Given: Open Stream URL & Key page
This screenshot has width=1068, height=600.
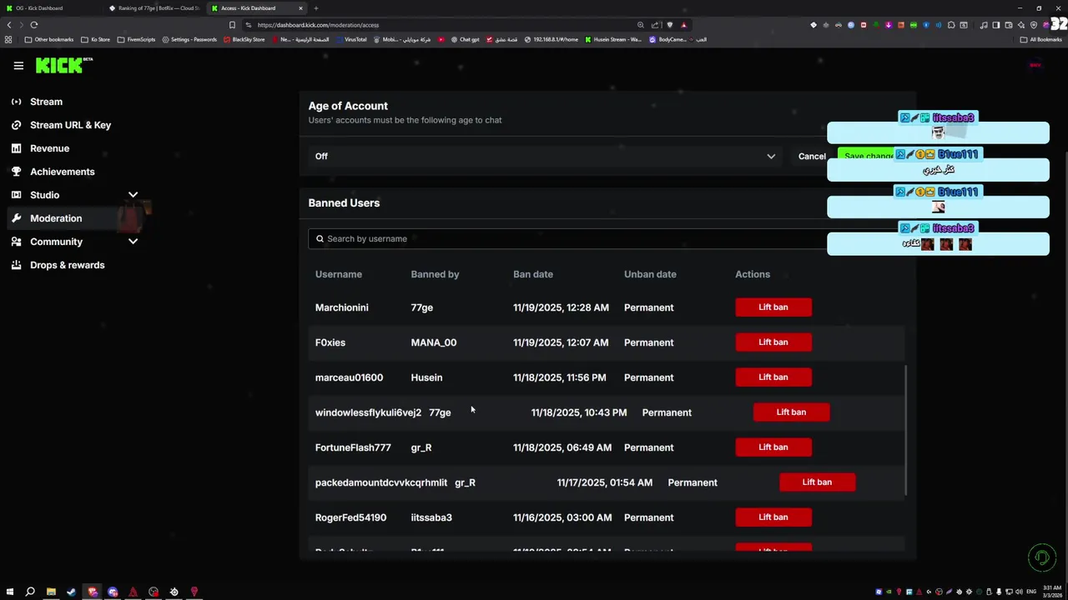Looking at the screenshot, I should (x=70, y=125).
